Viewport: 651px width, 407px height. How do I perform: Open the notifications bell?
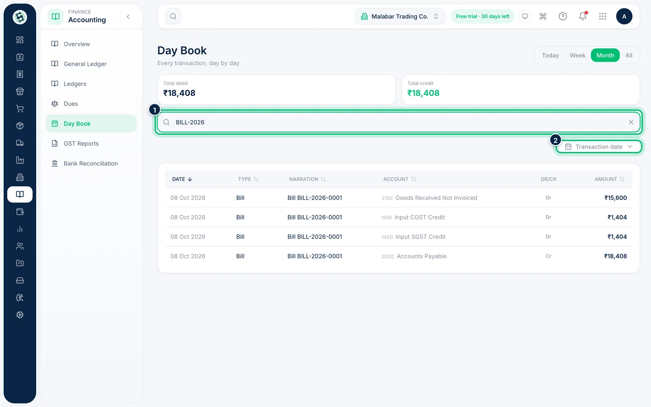583,16
